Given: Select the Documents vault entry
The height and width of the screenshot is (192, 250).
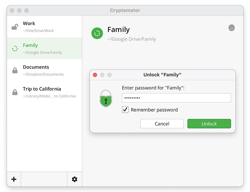Looking at the screenshot, I should click(44, 71).
